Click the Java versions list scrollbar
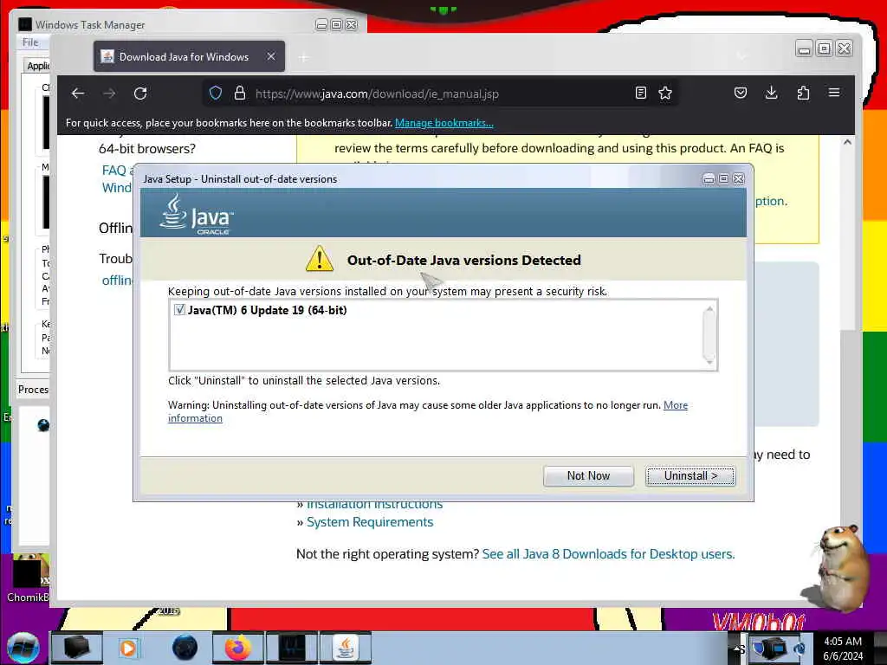887x665 pixels. [709, 335]
